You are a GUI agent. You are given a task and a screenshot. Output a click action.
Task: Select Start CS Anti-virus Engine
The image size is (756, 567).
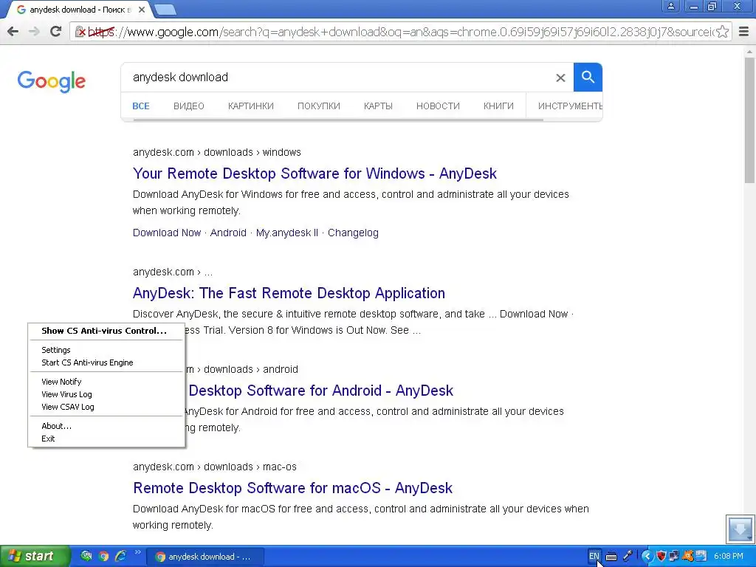pos(106,362)
